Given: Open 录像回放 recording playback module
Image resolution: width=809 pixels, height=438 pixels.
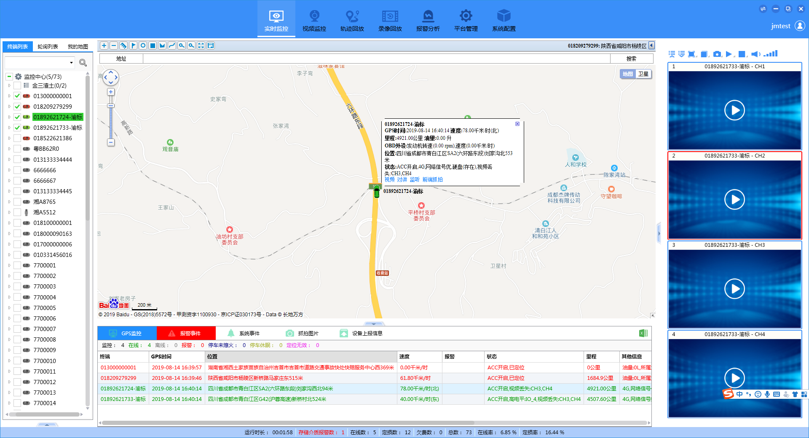Looking at the screenshot, I should click(390, 20).
